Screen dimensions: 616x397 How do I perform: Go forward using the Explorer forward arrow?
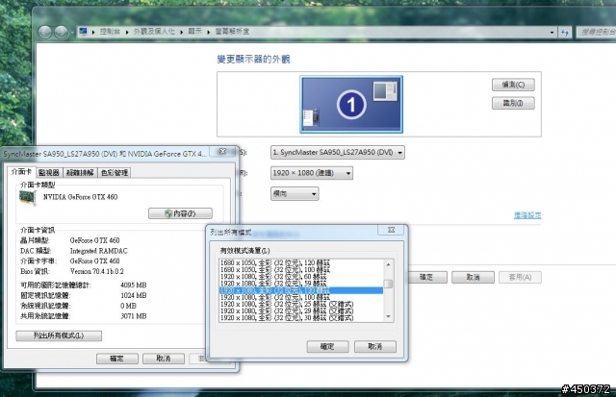[x=61, y=32]
